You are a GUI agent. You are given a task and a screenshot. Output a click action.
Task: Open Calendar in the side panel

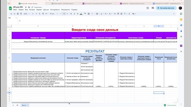181,14
